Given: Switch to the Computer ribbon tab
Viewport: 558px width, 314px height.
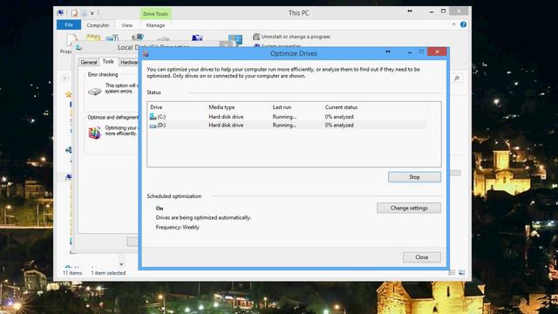Looking at the screenshot, I should (x=98, y=25).
